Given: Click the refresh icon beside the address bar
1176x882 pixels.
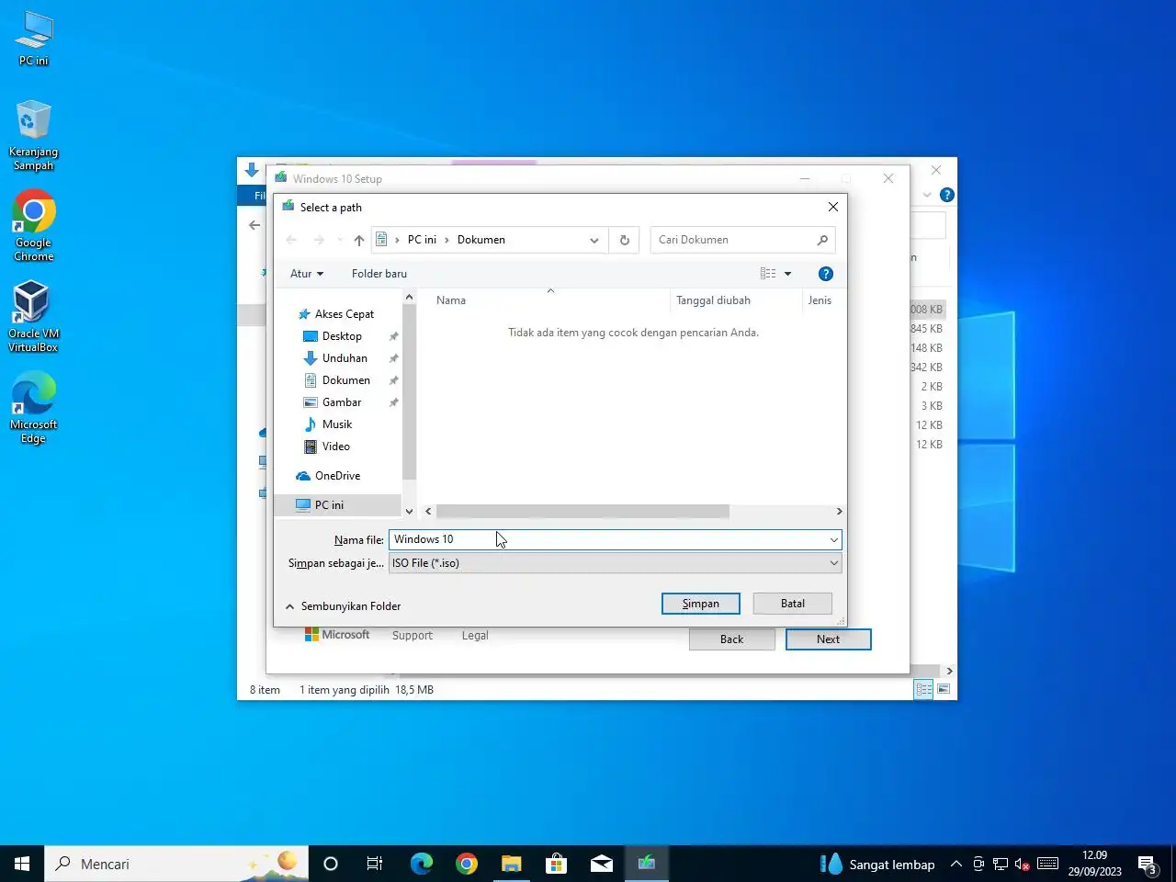Looking at the screenshot, I should [x=624, y=240].
